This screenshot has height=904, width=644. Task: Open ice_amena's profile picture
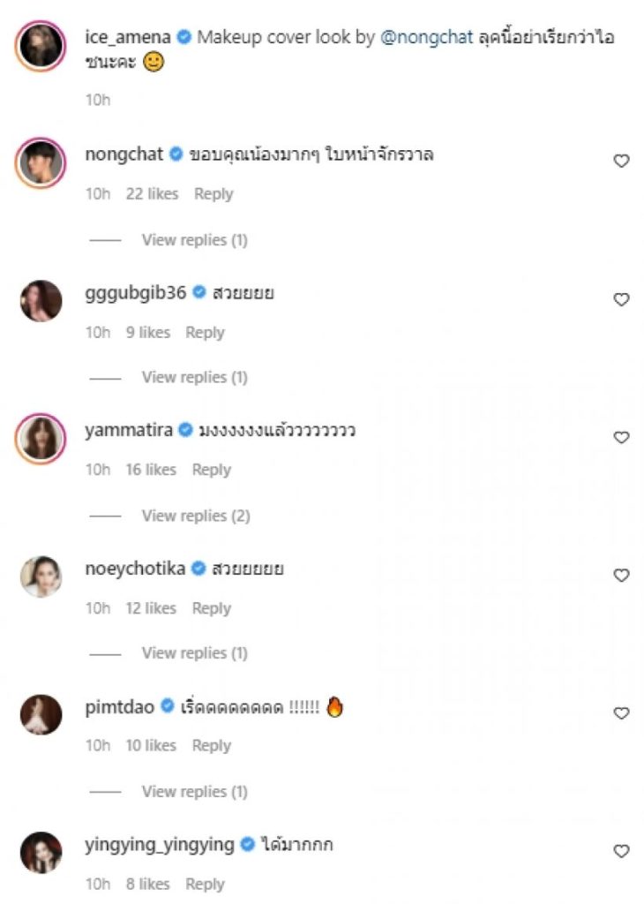tap(41, 46)
